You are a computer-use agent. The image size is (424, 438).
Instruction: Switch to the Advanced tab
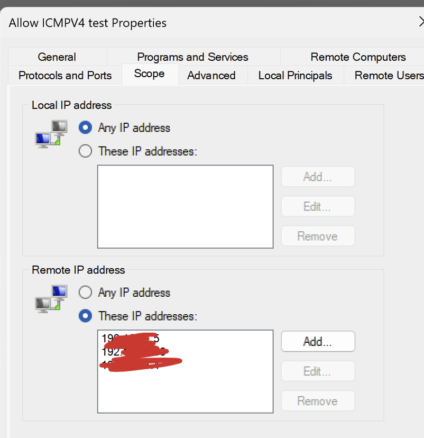click(211, 75)
